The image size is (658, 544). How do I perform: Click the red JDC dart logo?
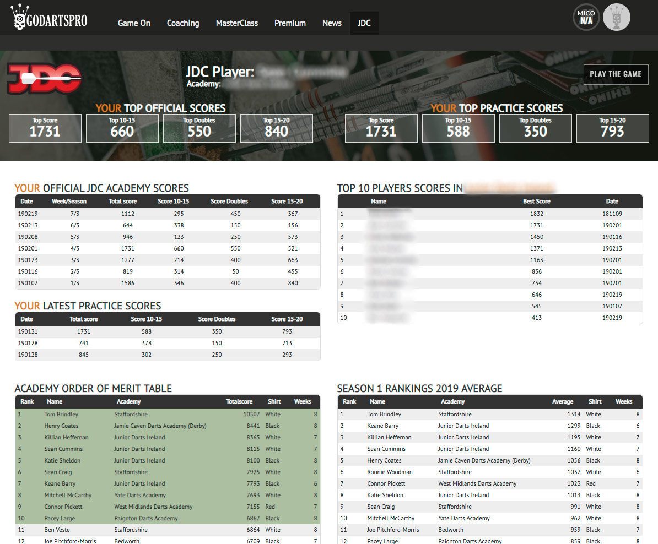point(44,78)
